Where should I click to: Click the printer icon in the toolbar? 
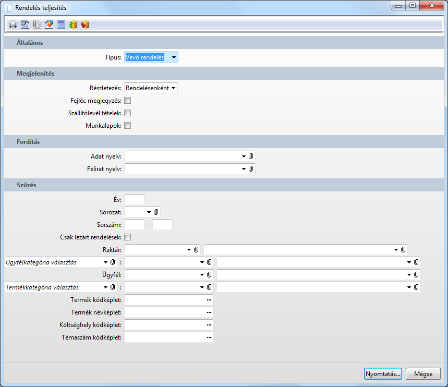13,25
